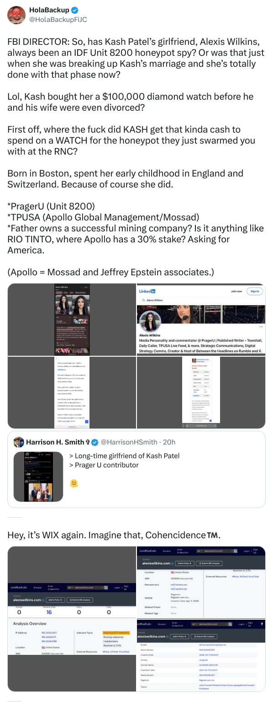
Task: Click the verified badge beside Harrison H. Smith
Action: (x=94, y=442)
